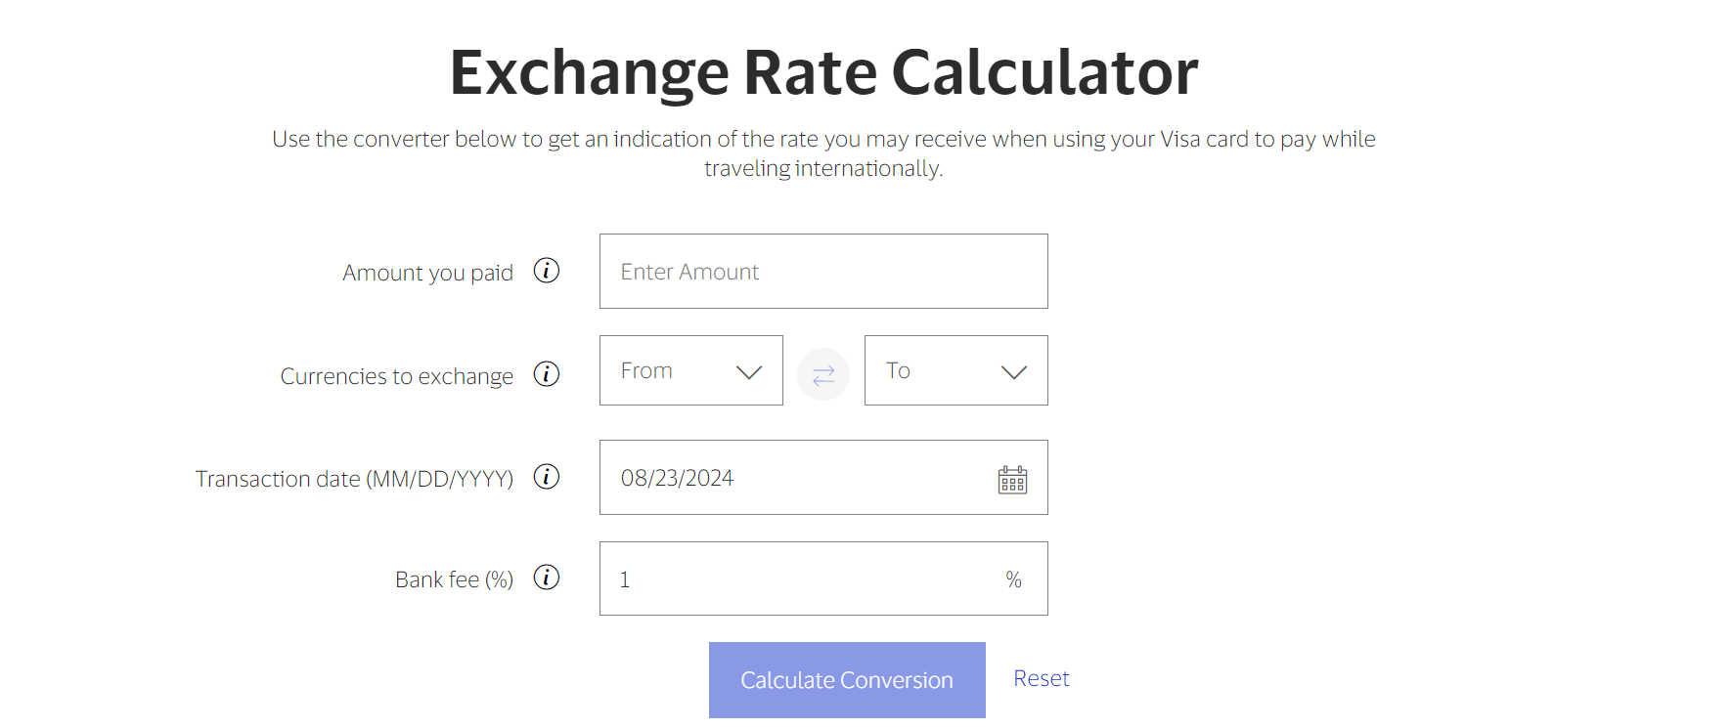The height and width of the screenshot is (728, 1732).
Task: Click the Calculate Conversion button
Action: [846, 679]
